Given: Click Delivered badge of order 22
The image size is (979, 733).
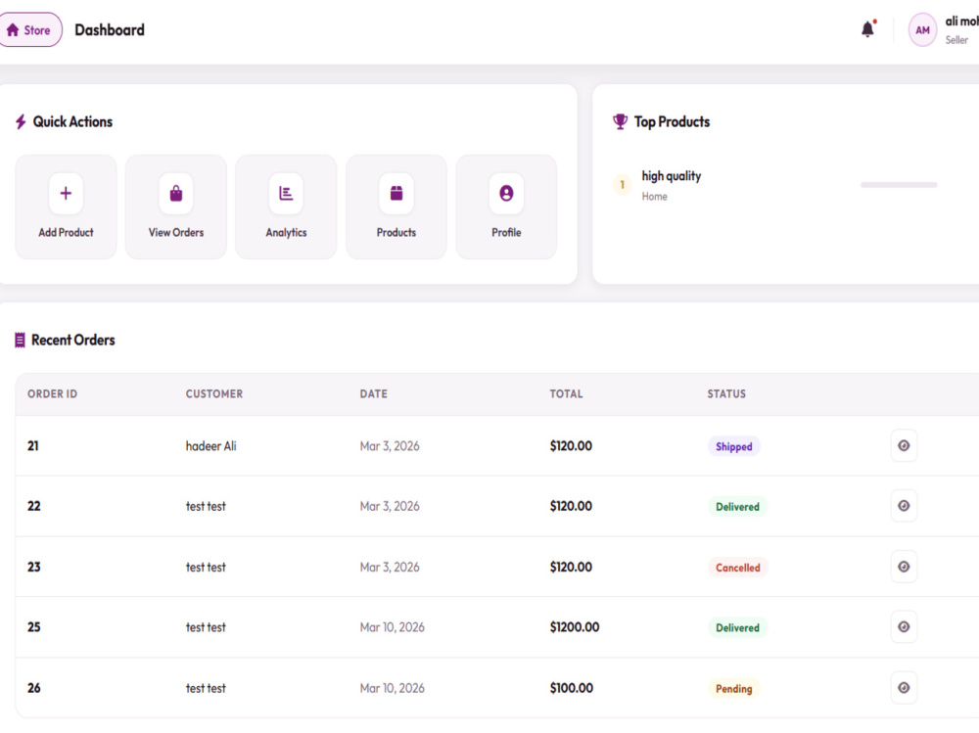Looking at the screenshot, I should [737, 506].
